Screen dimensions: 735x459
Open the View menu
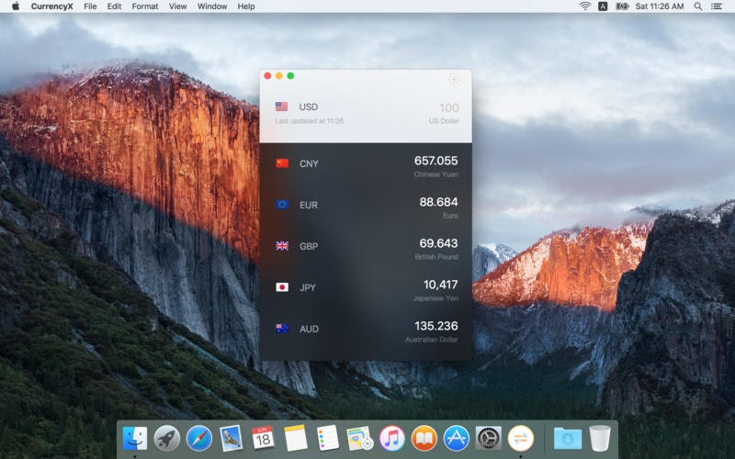pyautogui.click(x=177, y=6)
